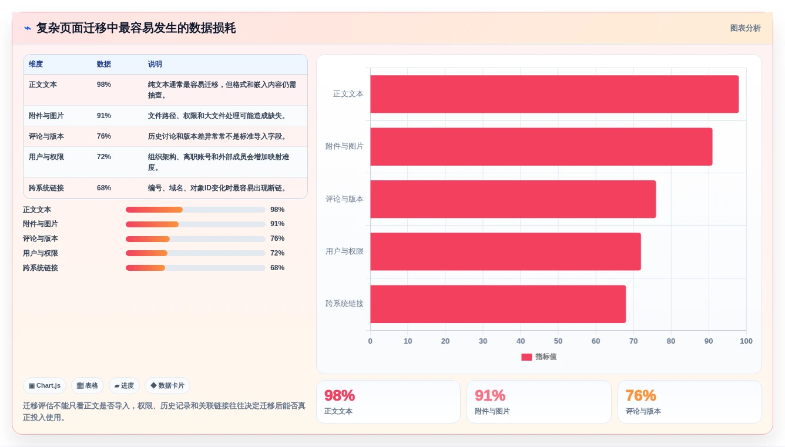Click the 72% value in the table

(104, 157)
